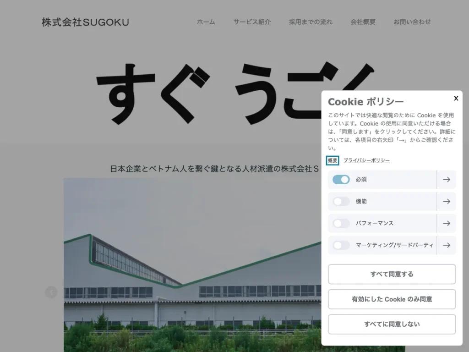Open the 概要 link
This screenshot has width=469, height=352.
[333, 160]
